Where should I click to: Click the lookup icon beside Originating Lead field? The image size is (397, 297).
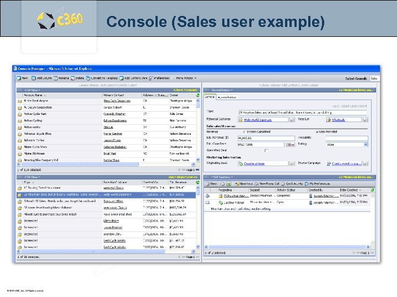pyautogui.click(x=292, y=163)
